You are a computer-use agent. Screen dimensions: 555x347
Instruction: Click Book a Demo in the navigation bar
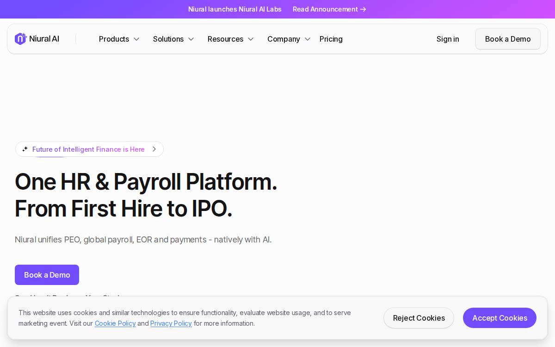[x=508, y=39]
